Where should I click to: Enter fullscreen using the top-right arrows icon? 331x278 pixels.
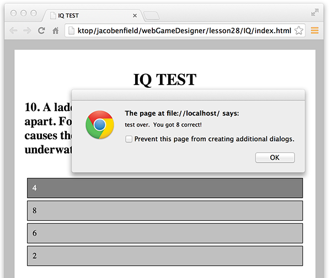pyautogui.click(x=315, y=12)
